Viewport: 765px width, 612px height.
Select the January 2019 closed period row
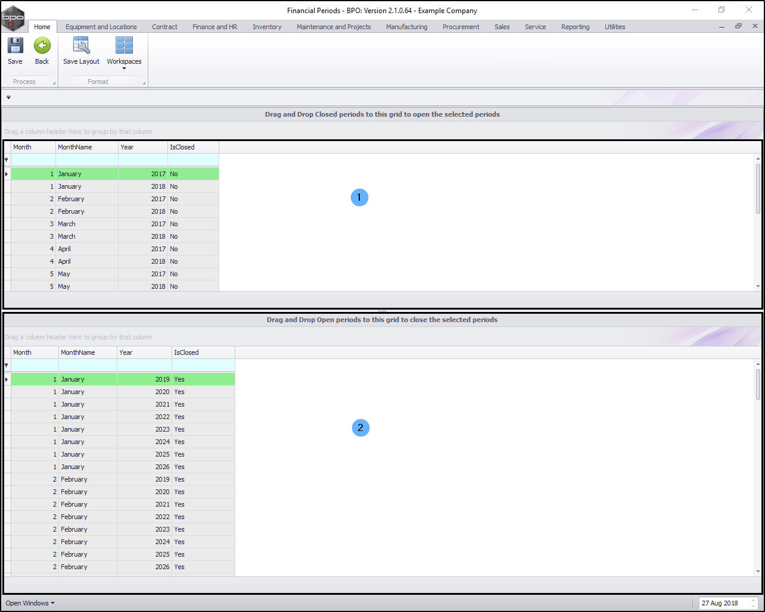123,379
